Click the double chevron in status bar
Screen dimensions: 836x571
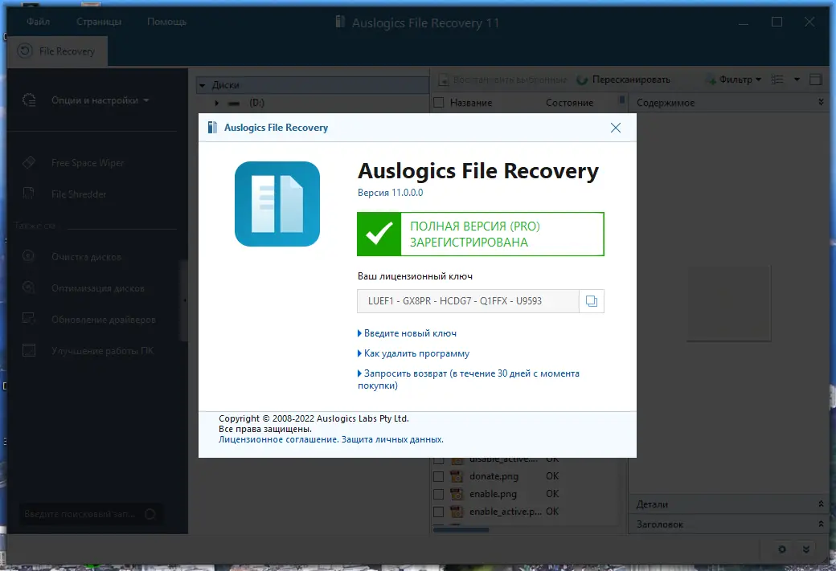click(x=806, y=549)
